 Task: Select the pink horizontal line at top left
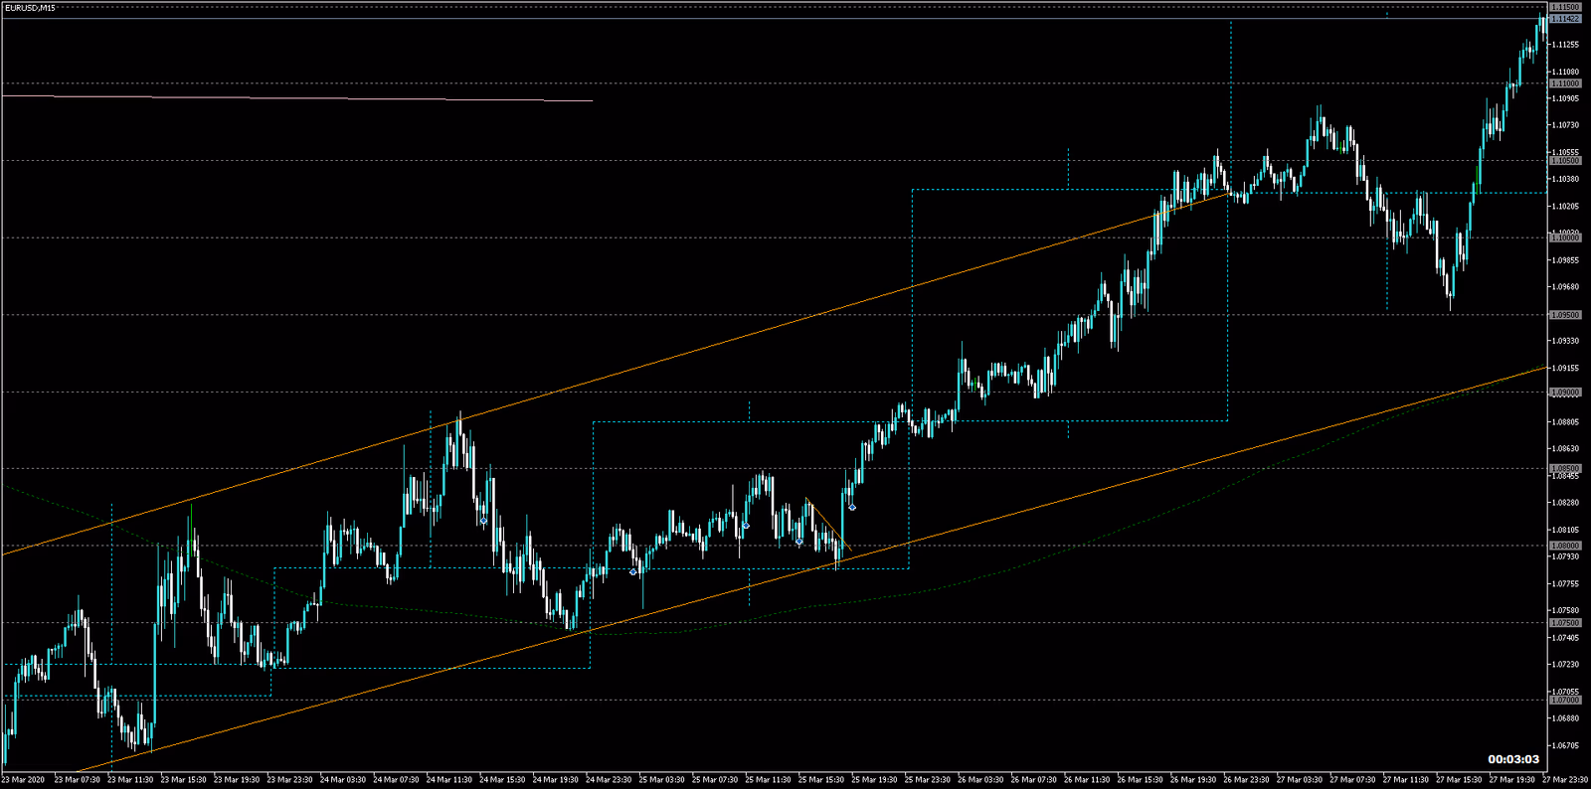[x=298, y=98]
